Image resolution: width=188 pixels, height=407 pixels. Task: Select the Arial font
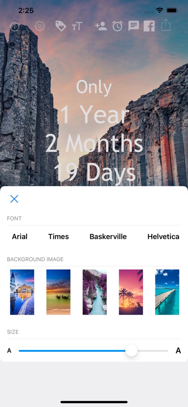20,237
